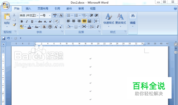Toggle Italic formatting

(x=27, y=22)
